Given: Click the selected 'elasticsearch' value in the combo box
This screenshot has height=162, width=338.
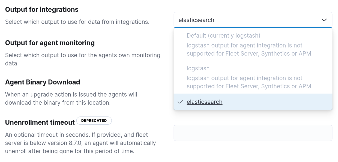Looking at the screenshot, I should 196,20.
